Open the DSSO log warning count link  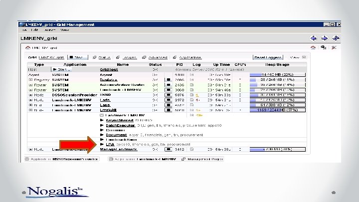coord(197,95)
